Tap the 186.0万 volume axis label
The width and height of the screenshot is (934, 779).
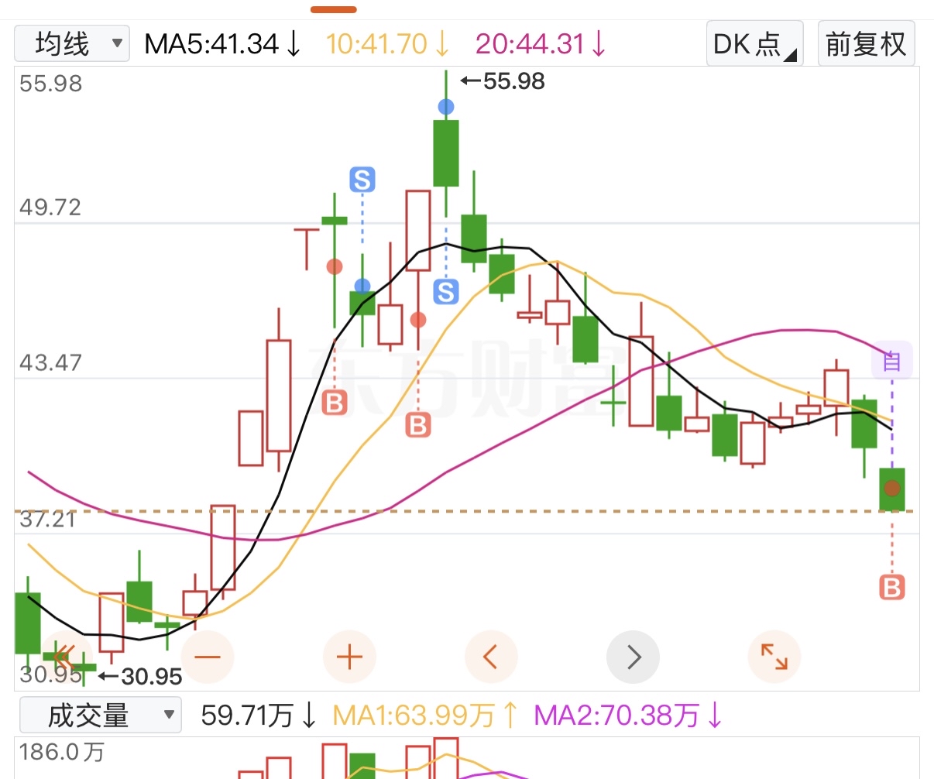coord(62,752)
